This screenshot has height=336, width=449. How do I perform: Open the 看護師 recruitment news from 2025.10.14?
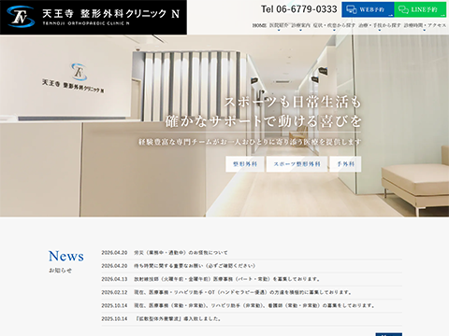point(254,305)
